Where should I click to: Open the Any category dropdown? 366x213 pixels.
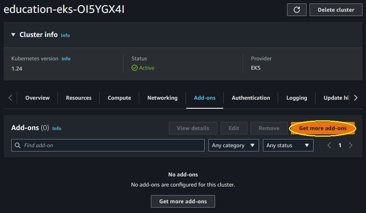(234, 145)
